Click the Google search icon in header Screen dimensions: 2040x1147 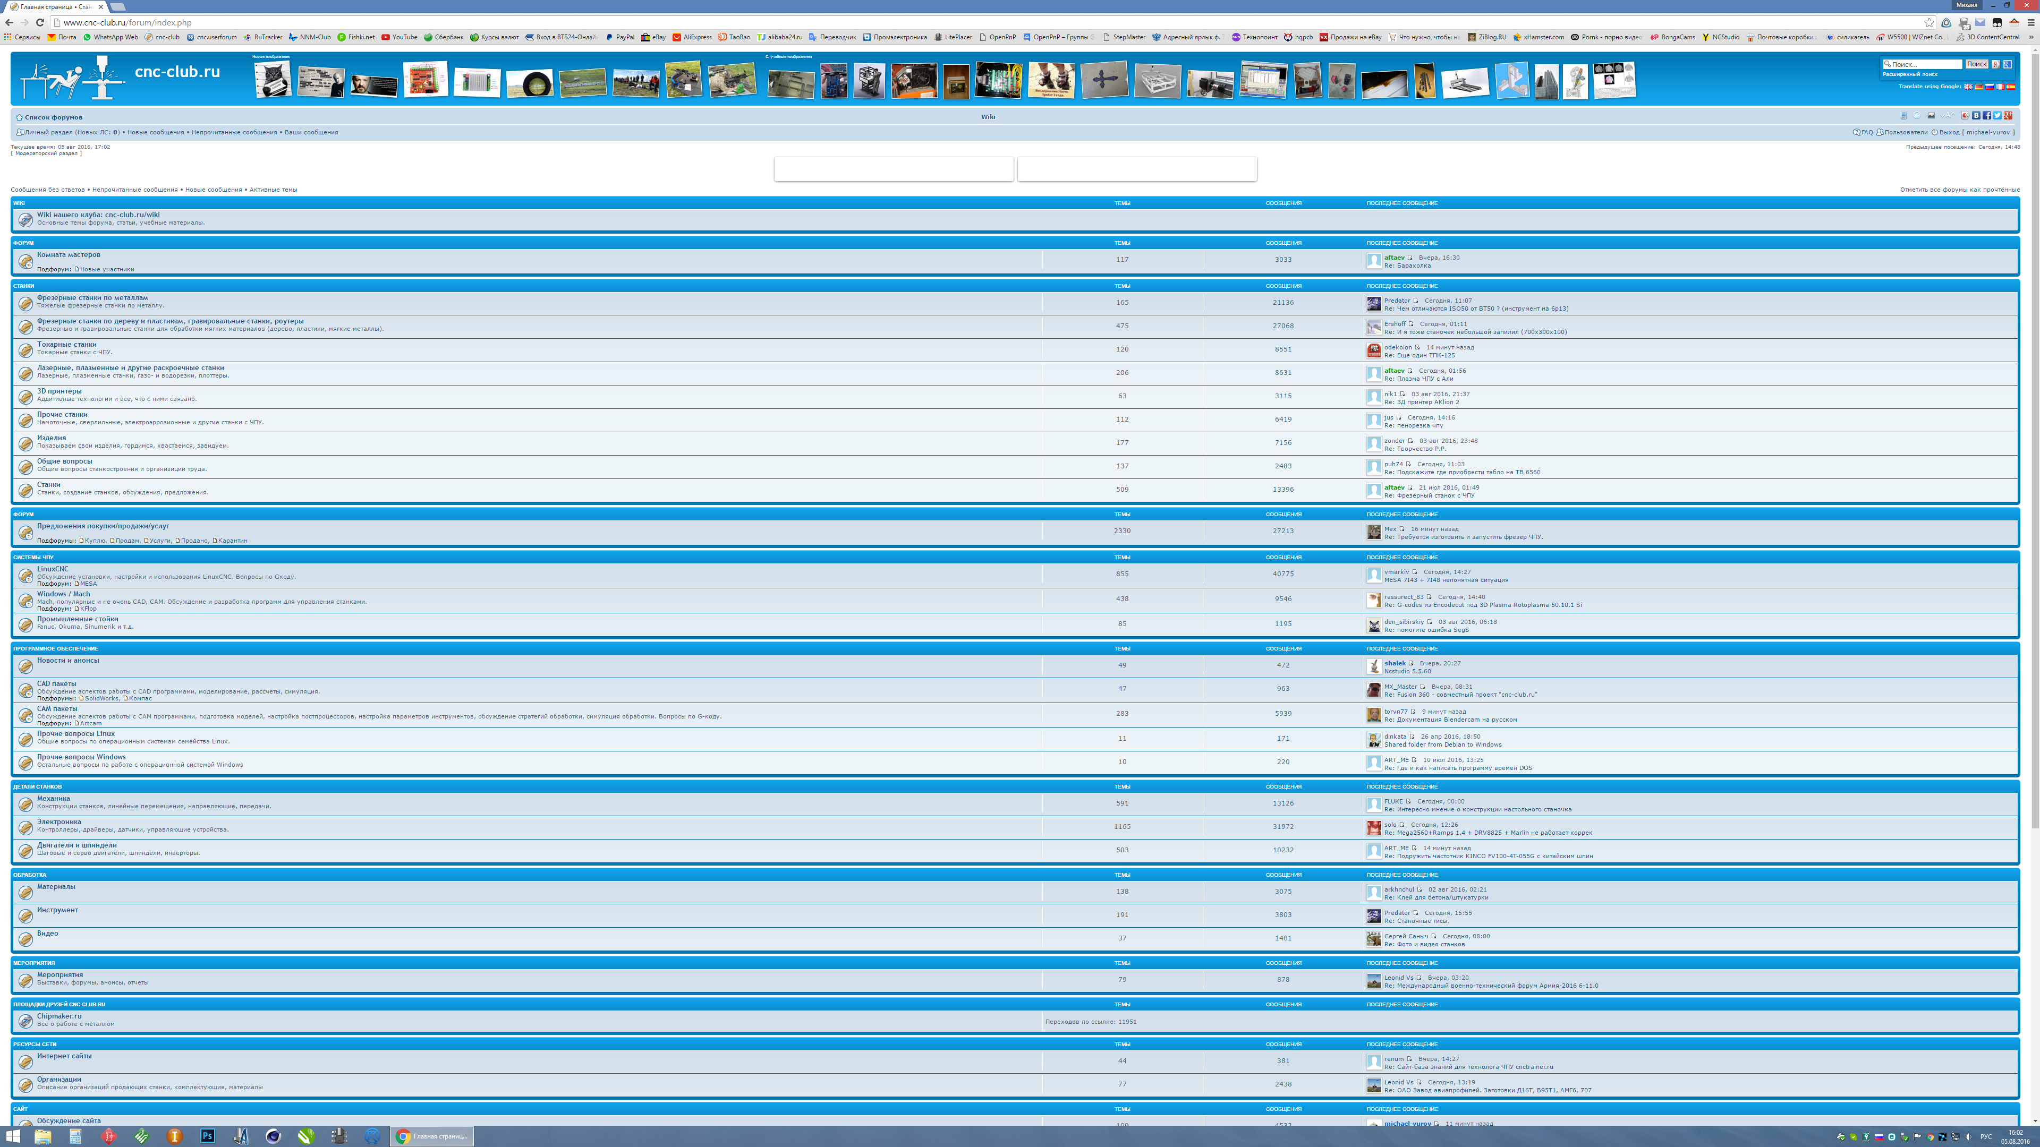click(x=2008, y=64)
